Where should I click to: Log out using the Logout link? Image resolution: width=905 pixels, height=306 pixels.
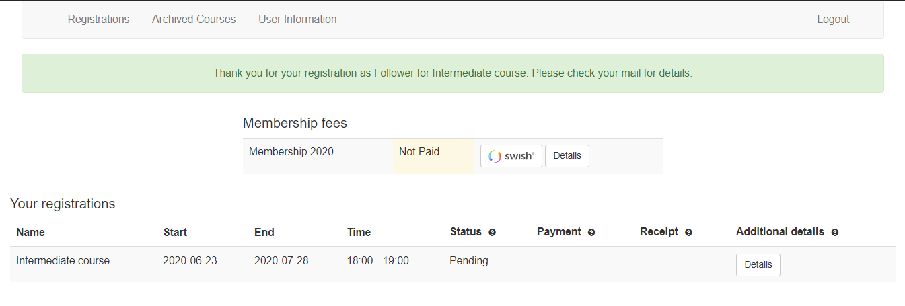tap(833, 20)
